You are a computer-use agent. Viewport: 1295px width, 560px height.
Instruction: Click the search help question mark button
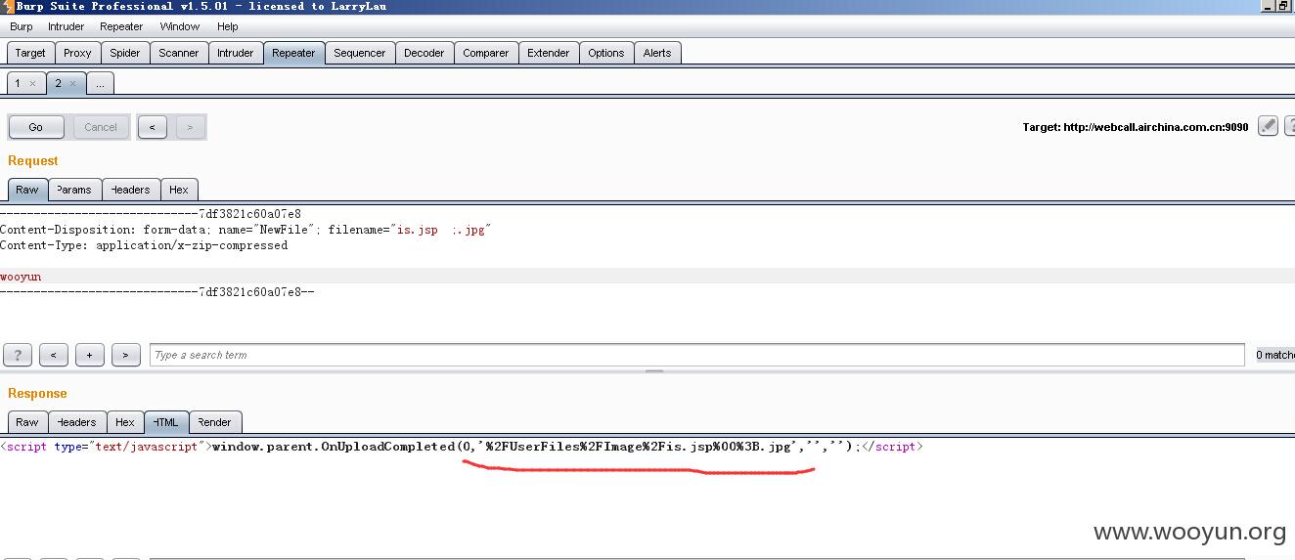tap(18, 355)
